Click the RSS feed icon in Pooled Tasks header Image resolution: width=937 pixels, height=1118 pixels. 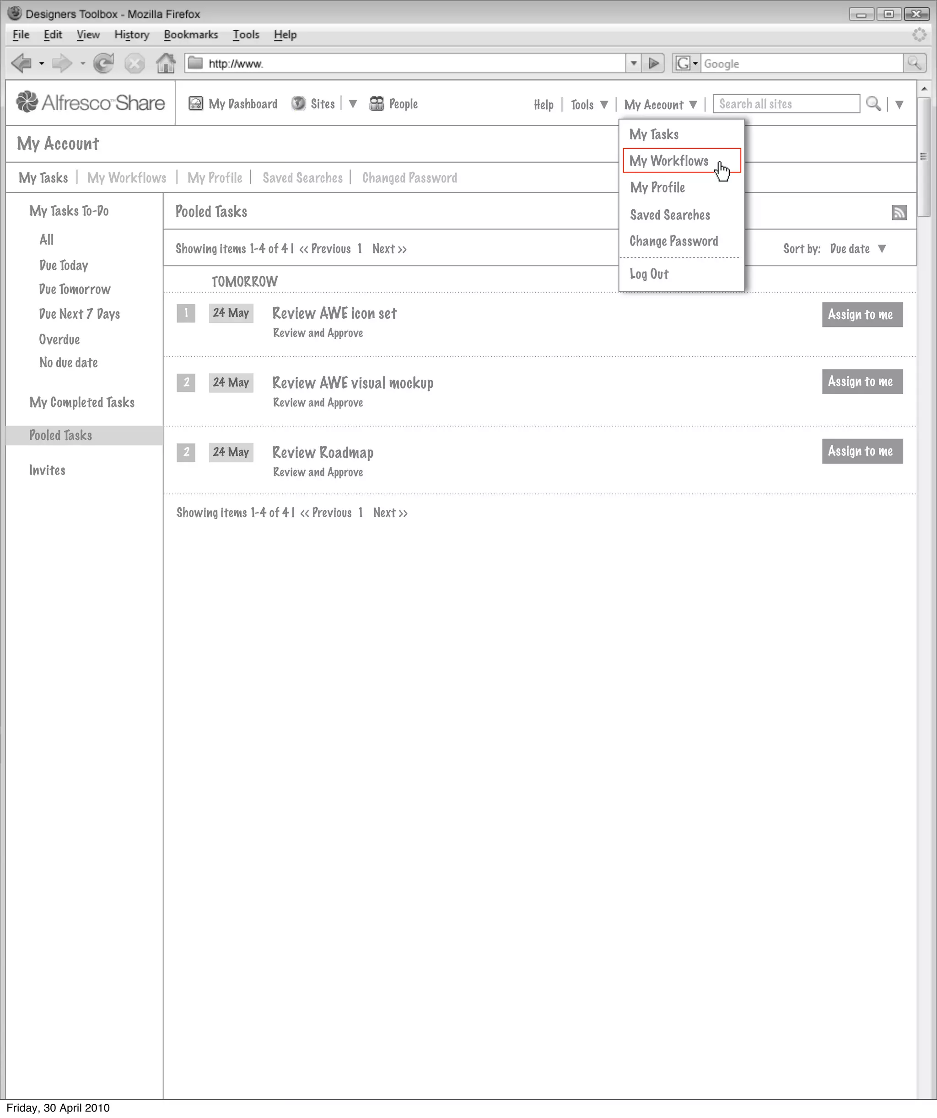(x=899, y=213)
